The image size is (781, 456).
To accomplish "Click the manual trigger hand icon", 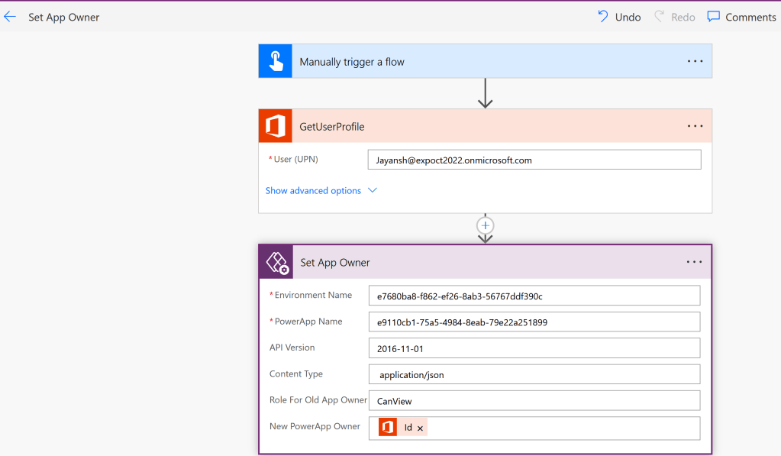I will 275,61.
